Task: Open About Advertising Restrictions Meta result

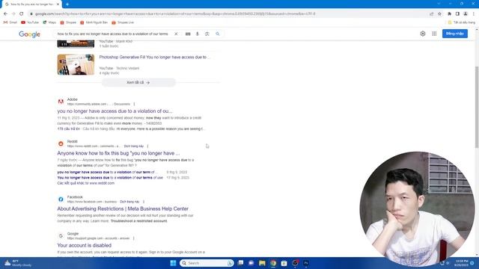Action: click(x=123, y=208)
